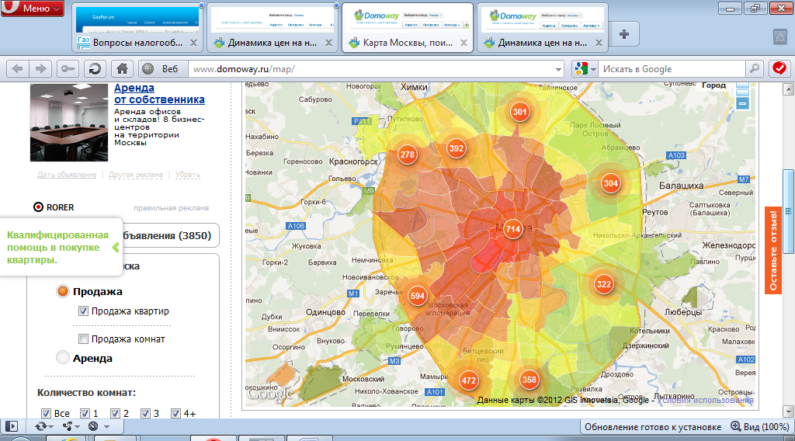Viewport: 795px width, 441px height.
Task: Select the Продажа radio button
Action: click(x=63, y=291)
